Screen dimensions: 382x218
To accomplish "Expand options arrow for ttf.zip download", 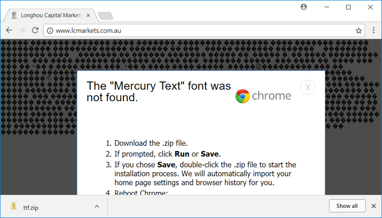I will pyautogui.click(x=97, y=206).
